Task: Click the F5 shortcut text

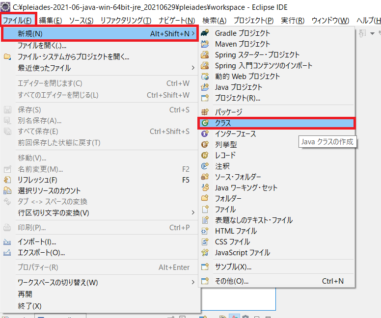Action: pos(186,180)
